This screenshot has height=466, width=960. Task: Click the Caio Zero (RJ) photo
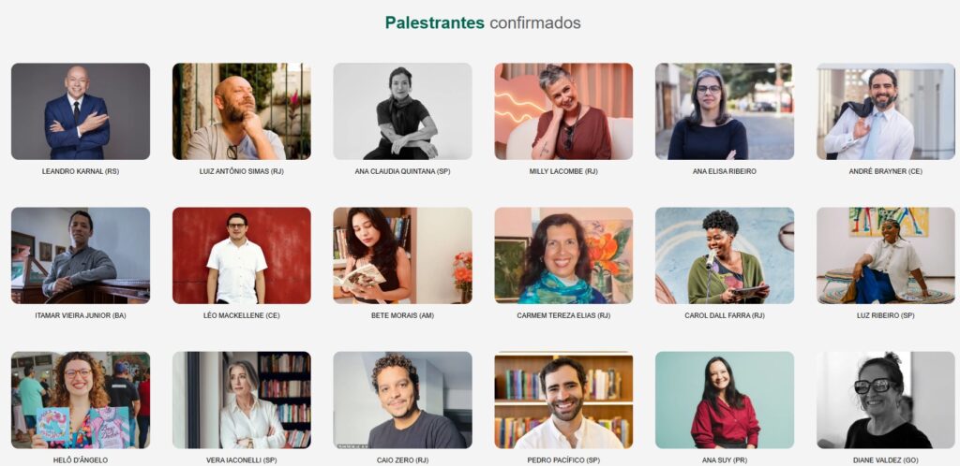[402, 400]
